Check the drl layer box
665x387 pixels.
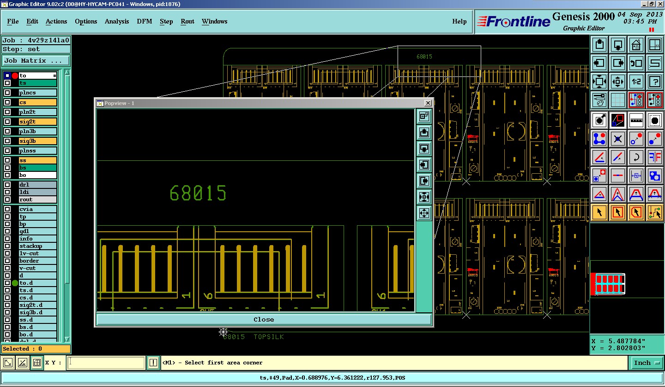click(x=7, y=185)
